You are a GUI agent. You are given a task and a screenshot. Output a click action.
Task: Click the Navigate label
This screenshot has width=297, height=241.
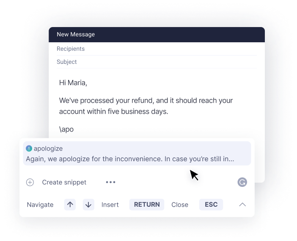[x=40, y=205]
